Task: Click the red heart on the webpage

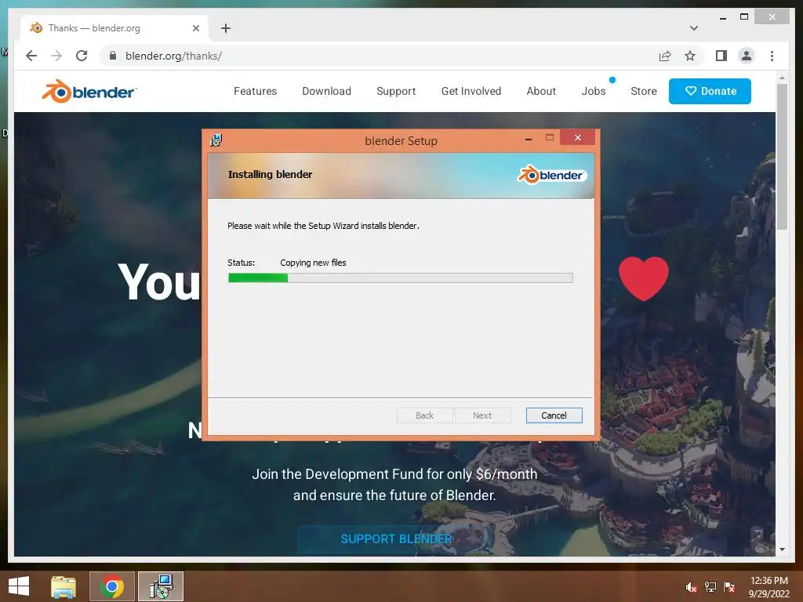Action: pyautogui.click(x=644, y=278)
